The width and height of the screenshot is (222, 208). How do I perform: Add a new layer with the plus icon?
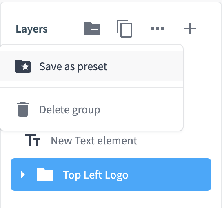coord(190,29)
